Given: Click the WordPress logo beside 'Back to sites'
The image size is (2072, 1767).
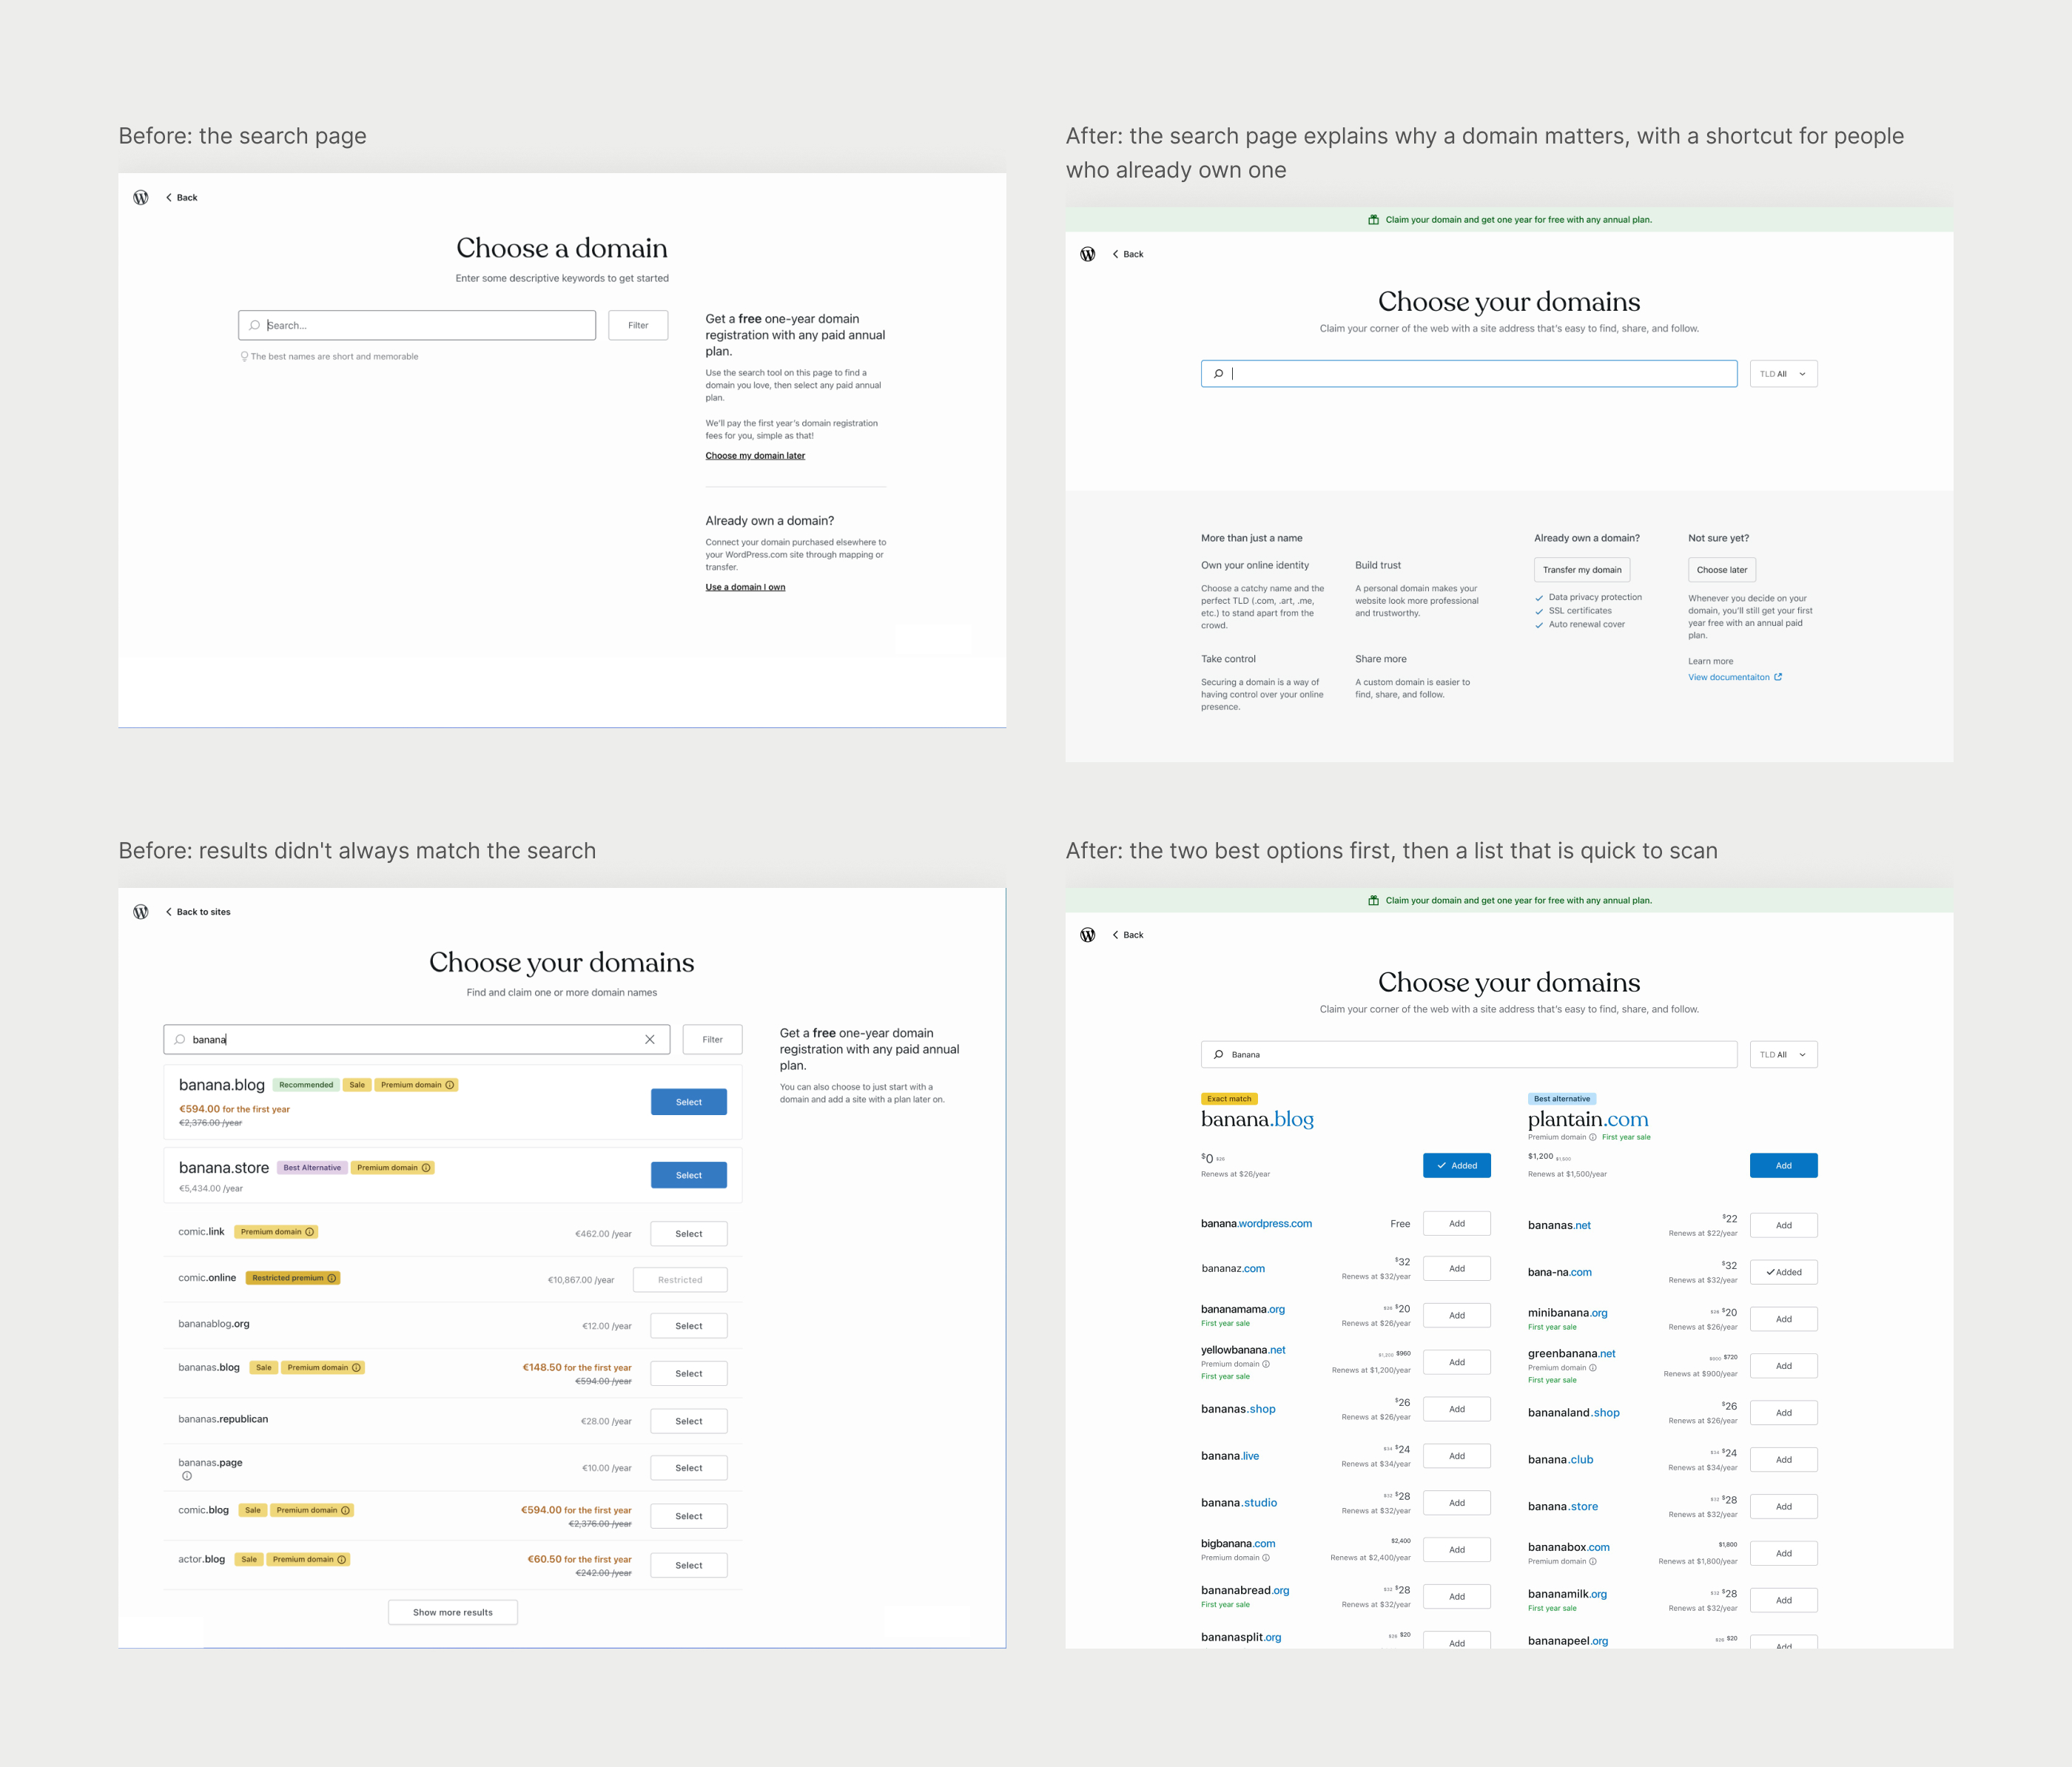Looking at the screenshot, I should [141, 912].
